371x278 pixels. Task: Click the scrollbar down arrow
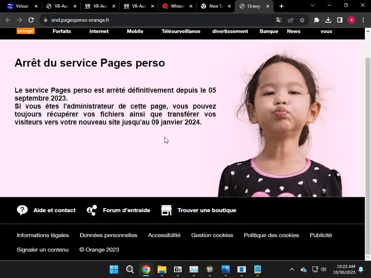(x=368, y=257)
